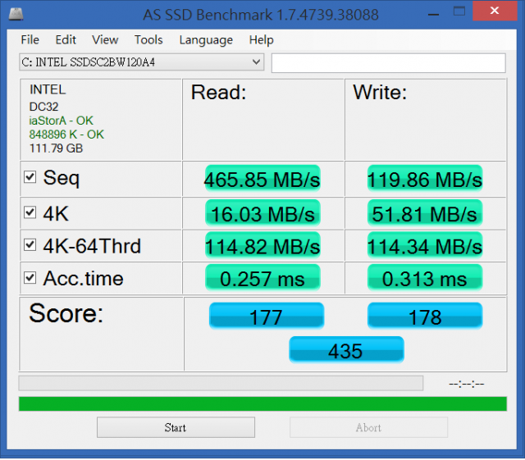Click the INTEL drive name text

coord(48,89)
